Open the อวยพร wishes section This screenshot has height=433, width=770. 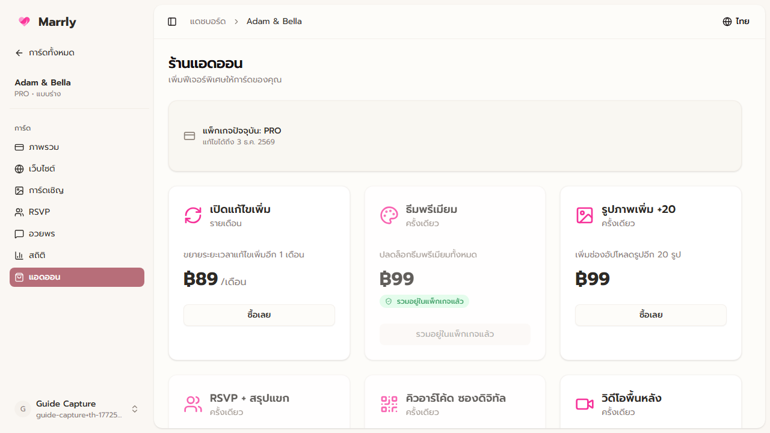19,233
